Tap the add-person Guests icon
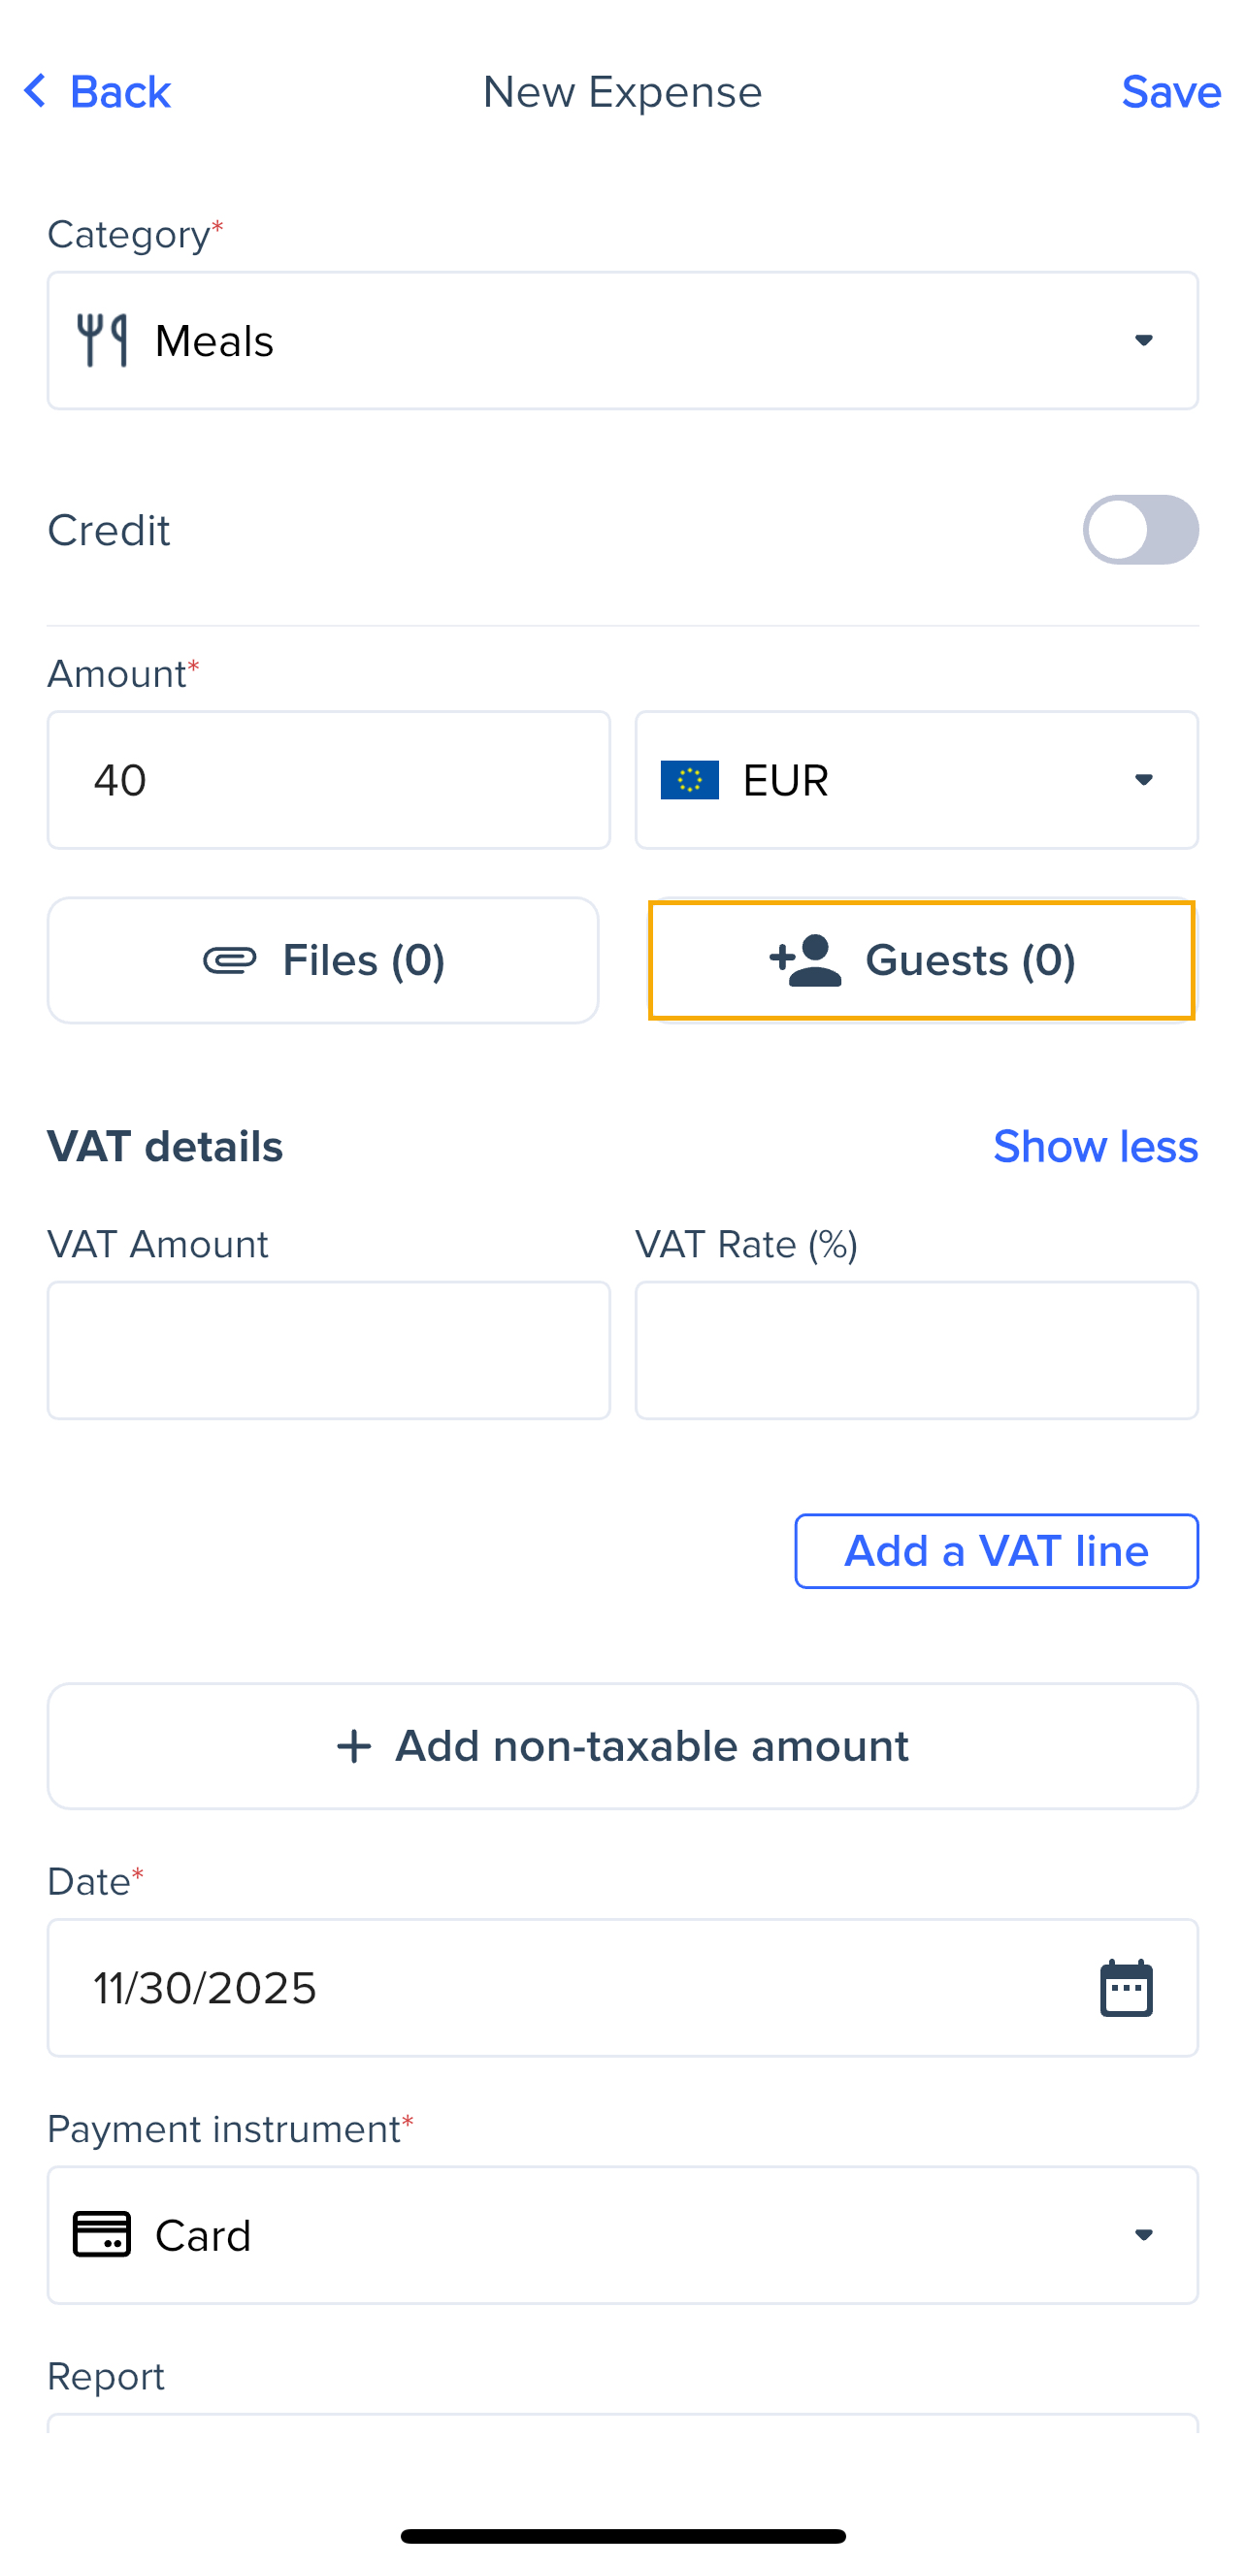Screen dimensions: 1246x2567 [805, 960]
